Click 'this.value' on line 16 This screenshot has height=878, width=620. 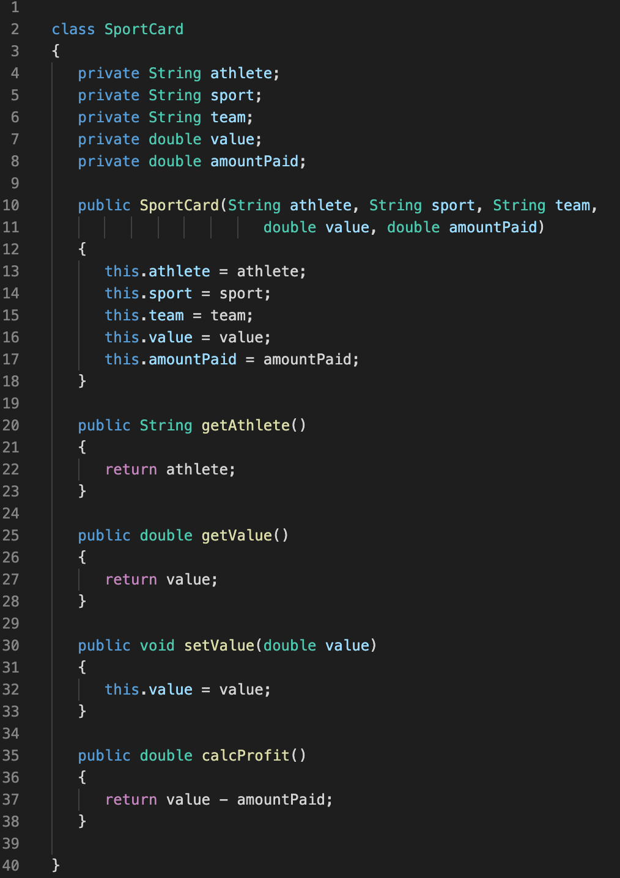(149, 338)
